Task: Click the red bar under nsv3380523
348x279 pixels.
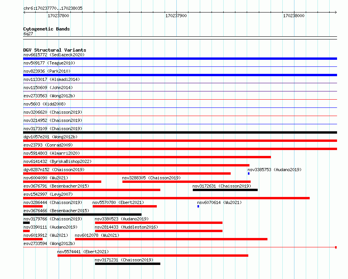Action: 159,223
